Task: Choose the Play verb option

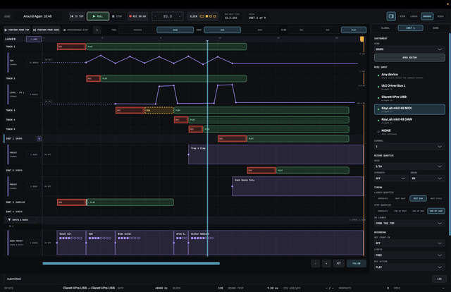Action: pos(354,30)
